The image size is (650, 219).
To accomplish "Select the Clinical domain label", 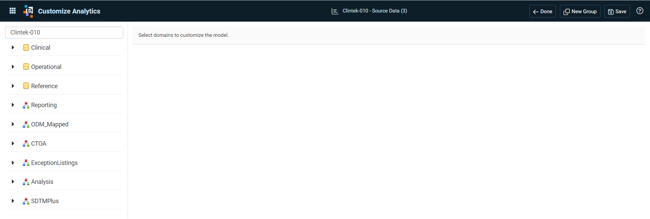I will point(41,48).
